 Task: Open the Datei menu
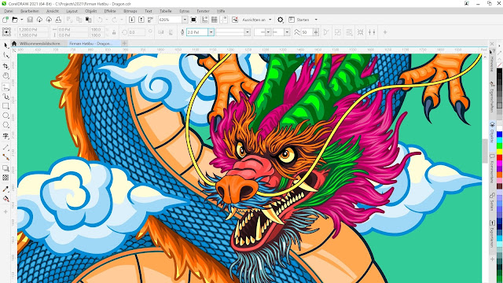(x=9, y=11)
